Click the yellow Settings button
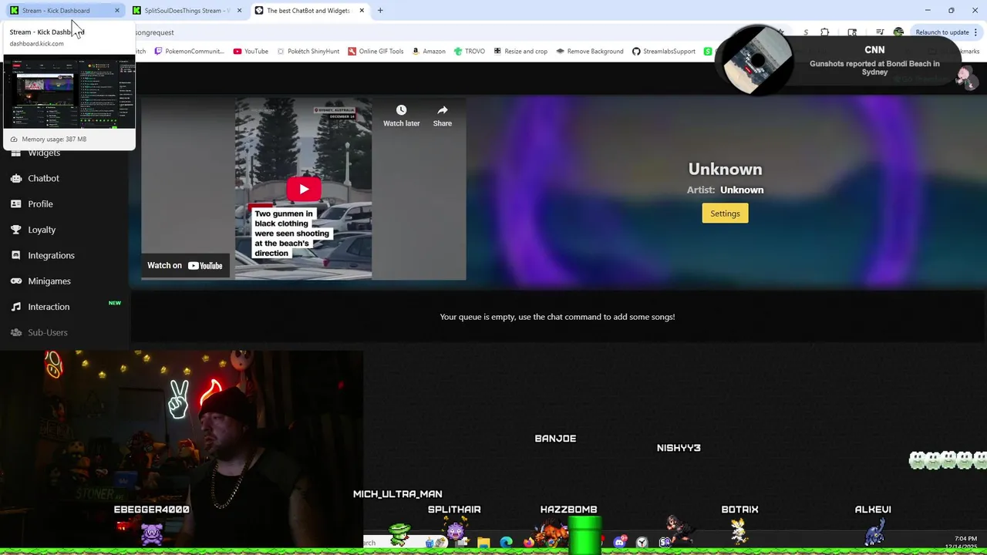 pyautogui.click(x=725, y=214)
